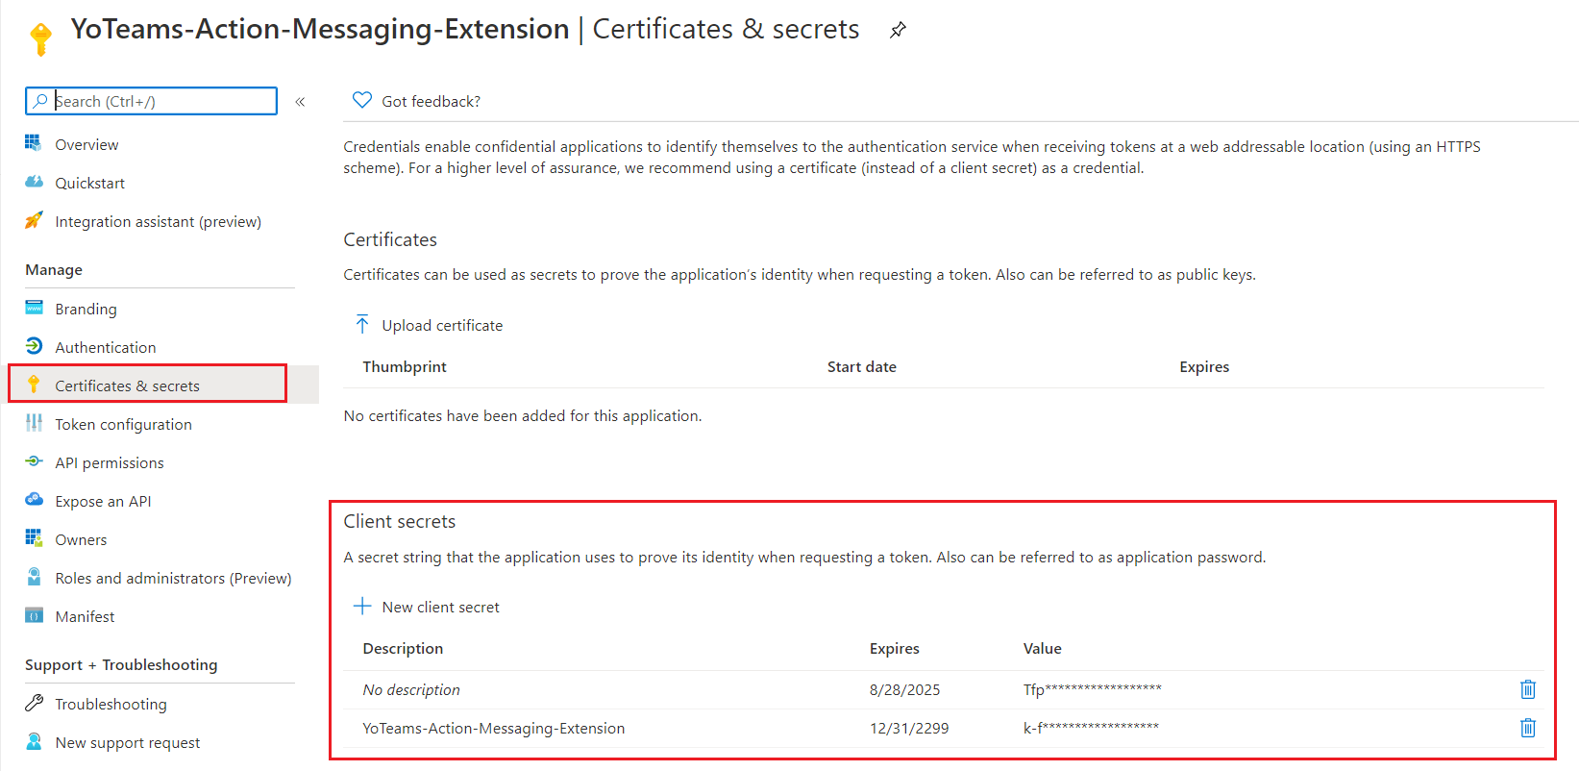Open the Got feedback? link

(x=431, y=101)
